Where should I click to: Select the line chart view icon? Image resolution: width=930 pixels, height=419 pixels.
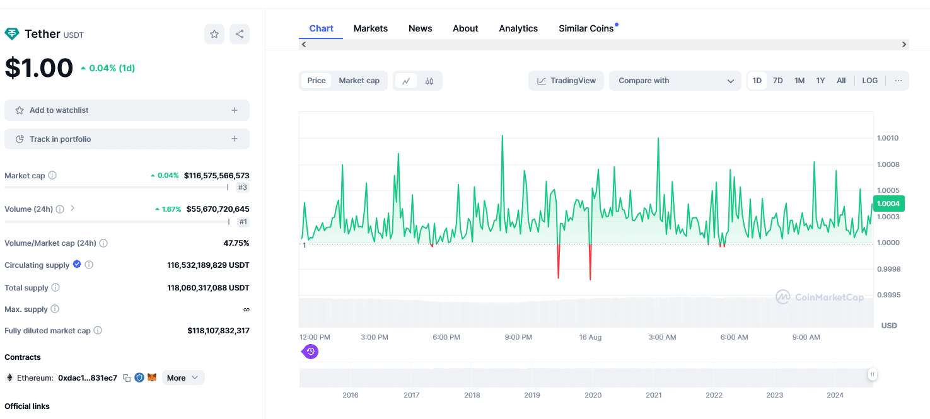click(x=406, y=81)
